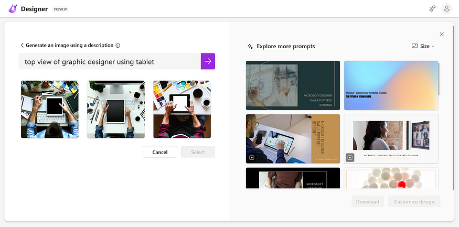Cancel the image generation
Image resolution: width=459 pixels, height=227 pixels.
(160, 152)
